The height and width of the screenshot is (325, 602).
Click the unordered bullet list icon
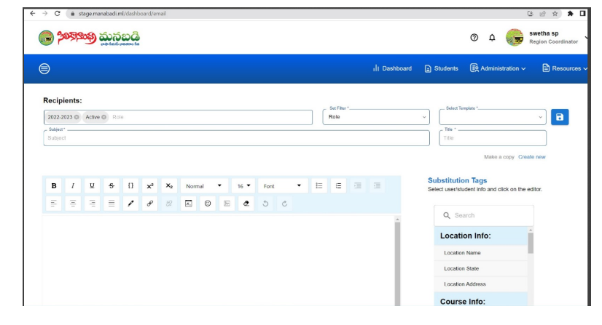[x=319, y=186]
